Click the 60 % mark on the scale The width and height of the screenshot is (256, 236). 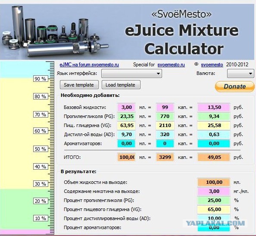(41, 131)
